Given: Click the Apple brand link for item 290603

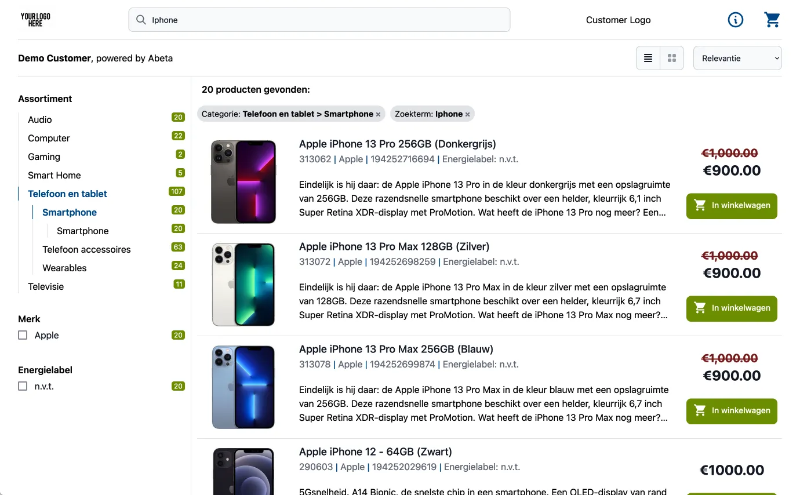Looking at the screenshot, I should point(352,467).
